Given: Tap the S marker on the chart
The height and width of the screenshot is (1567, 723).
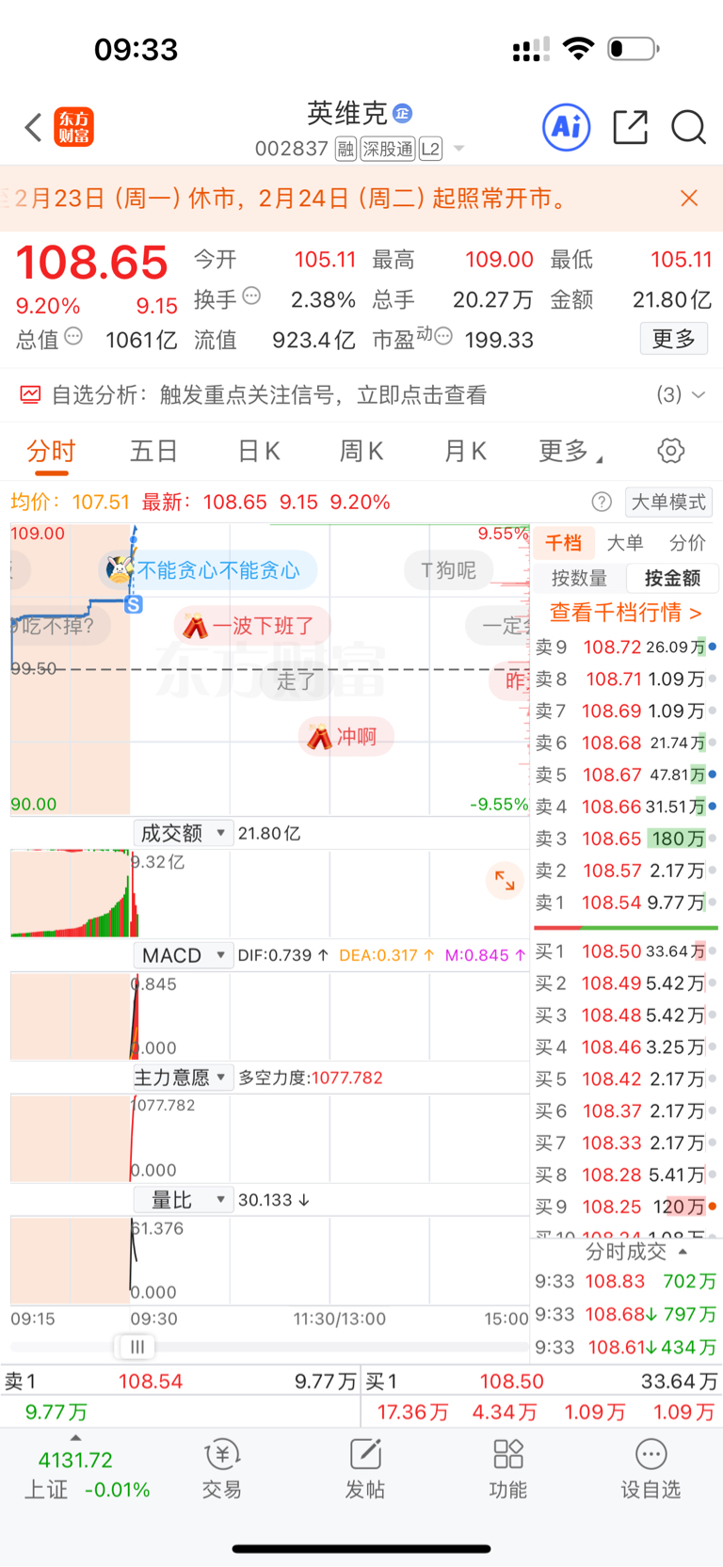Looking at the screenshot, I should (134, 604).
